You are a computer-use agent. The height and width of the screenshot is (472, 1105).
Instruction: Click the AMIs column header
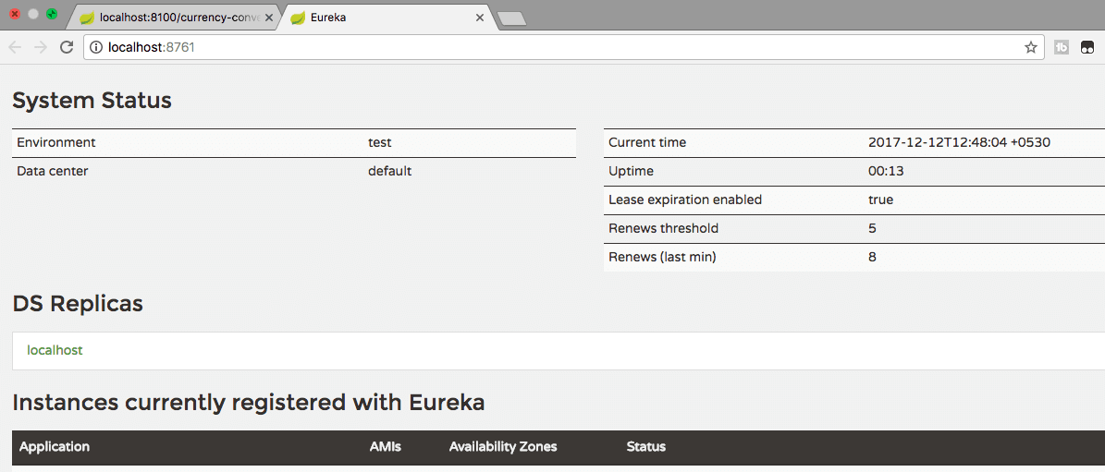pos(385,446)
